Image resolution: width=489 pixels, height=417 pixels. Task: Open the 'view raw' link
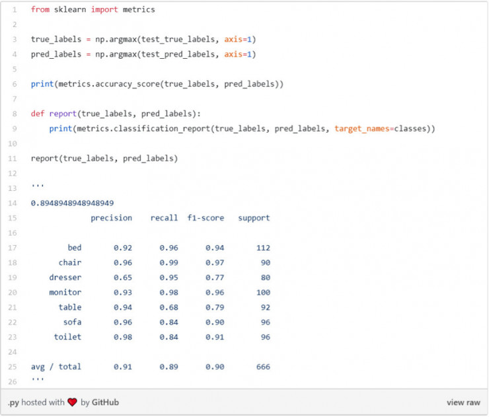[463, 402]
